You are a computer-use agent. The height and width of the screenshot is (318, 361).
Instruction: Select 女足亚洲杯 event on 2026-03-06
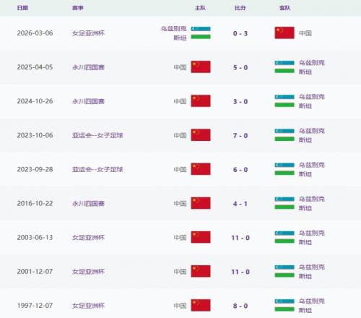[88, 33]
